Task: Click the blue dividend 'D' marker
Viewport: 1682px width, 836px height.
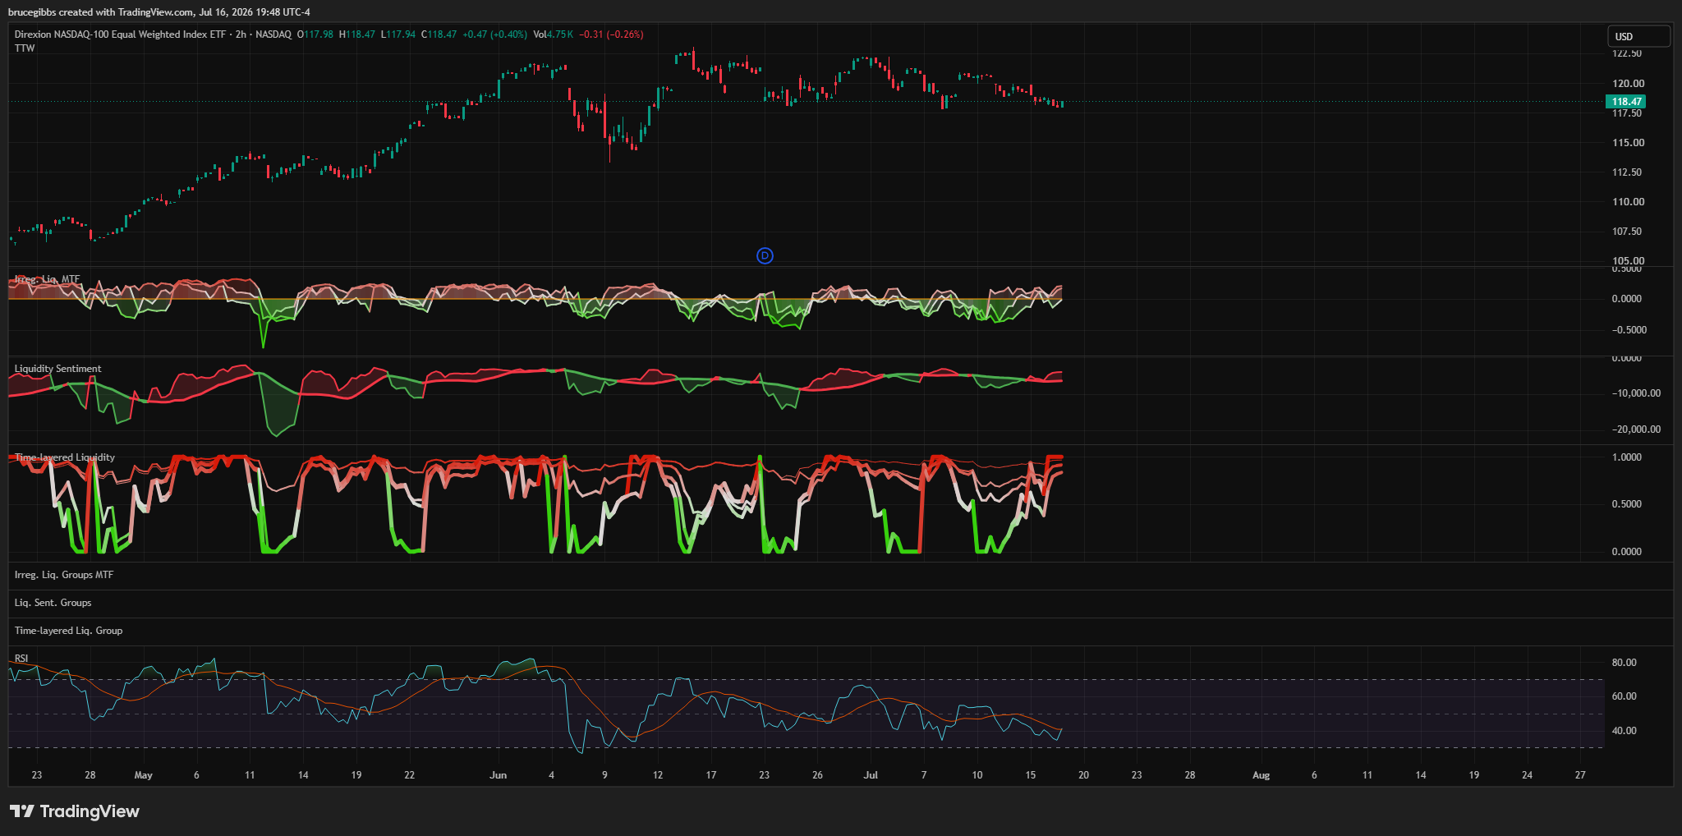Action: 765,255
